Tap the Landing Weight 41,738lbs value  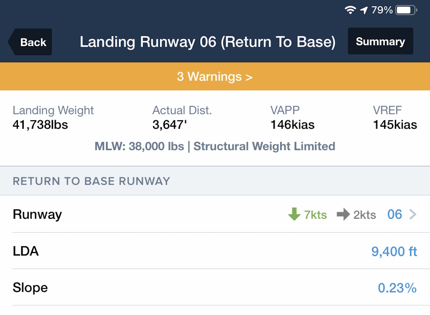tap(40, 125)
